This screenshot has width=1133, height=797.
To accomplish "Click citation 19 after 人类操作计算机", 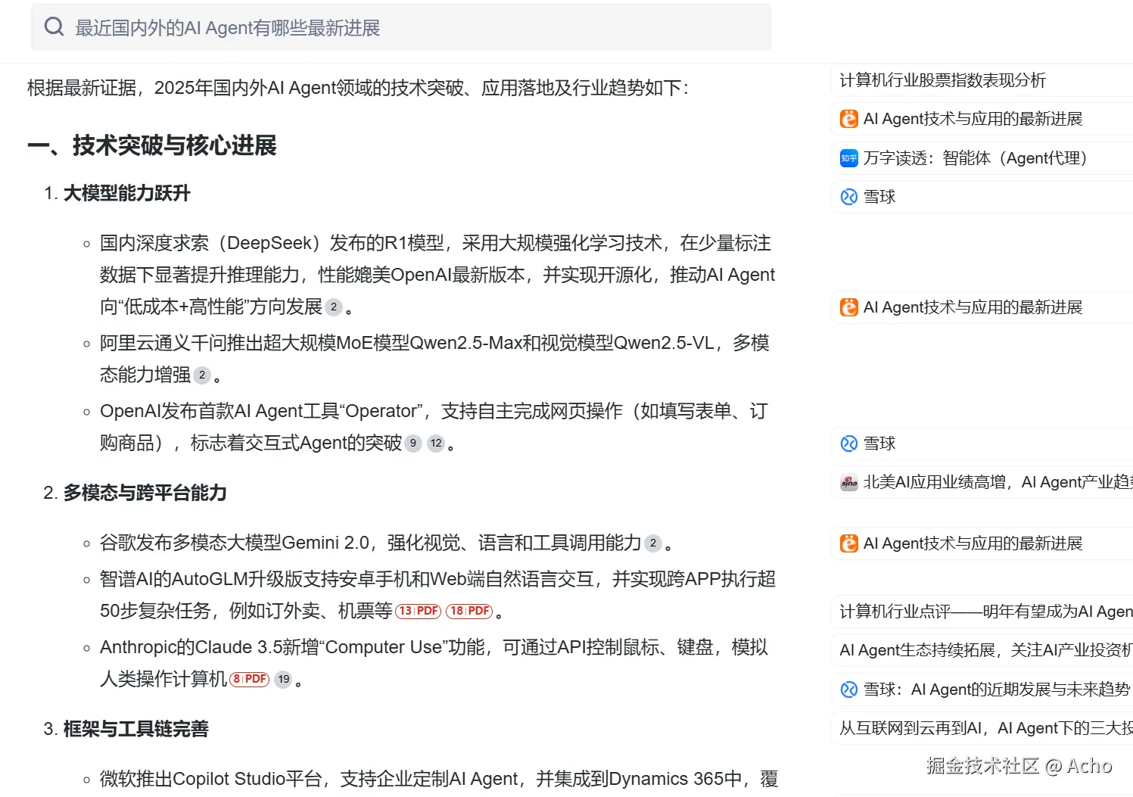I will click(284, 679).
